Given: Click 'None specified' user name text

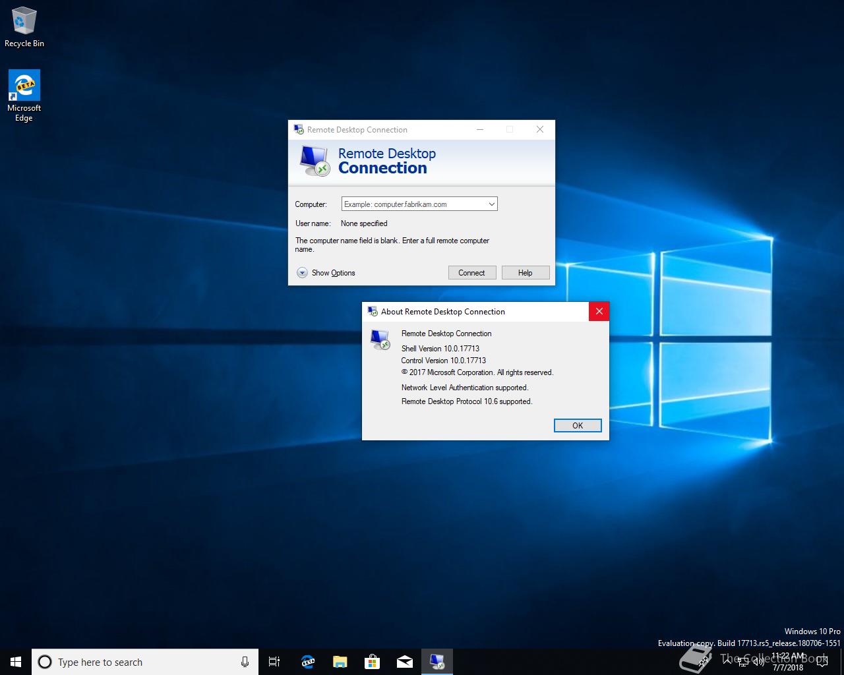Looking at the screenshot, I should point(364,223).
